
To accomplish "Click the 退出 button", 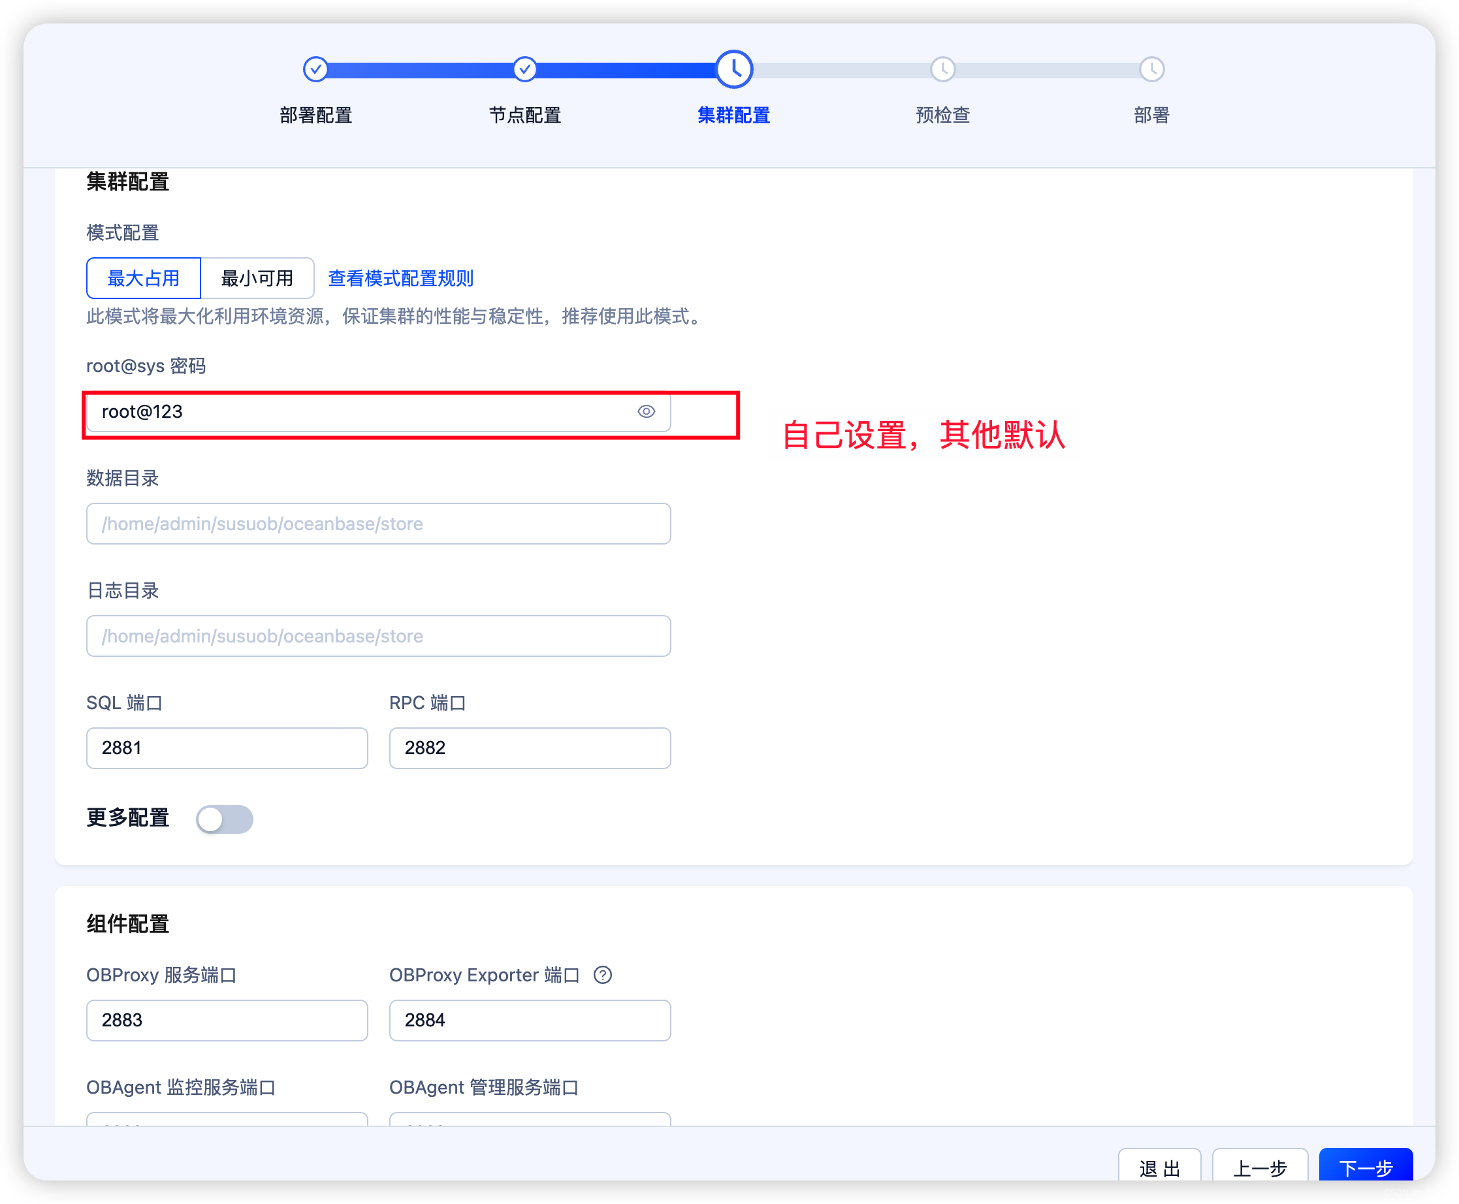I will (x=1159, y=1167).
